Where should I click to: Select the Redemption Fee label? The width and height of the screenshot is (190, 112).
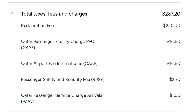click(37, 26)
